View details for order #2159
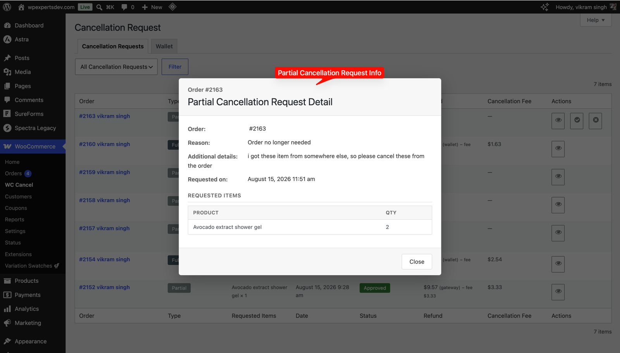 coord(558,176)
